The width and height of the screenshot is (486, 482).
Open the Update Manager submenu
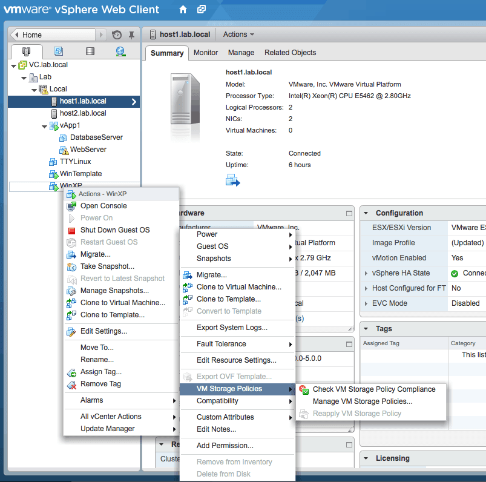pos(122,429)
